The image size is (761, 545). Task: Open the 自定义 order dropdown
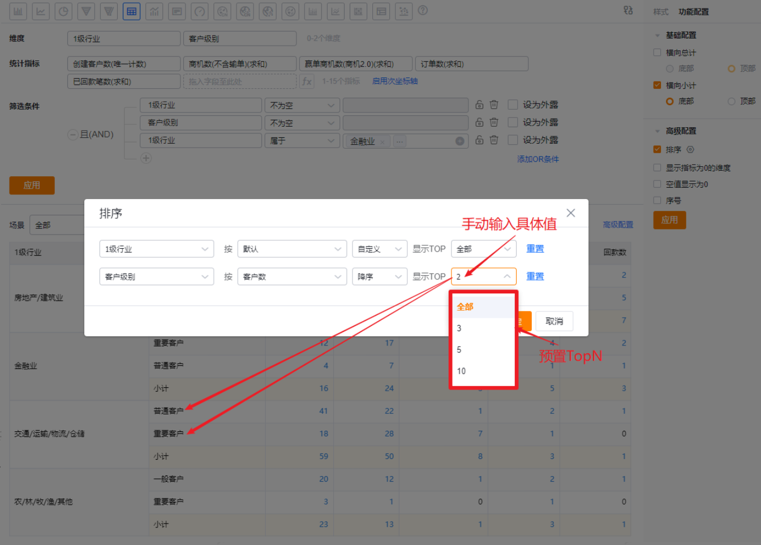(380, 249)
